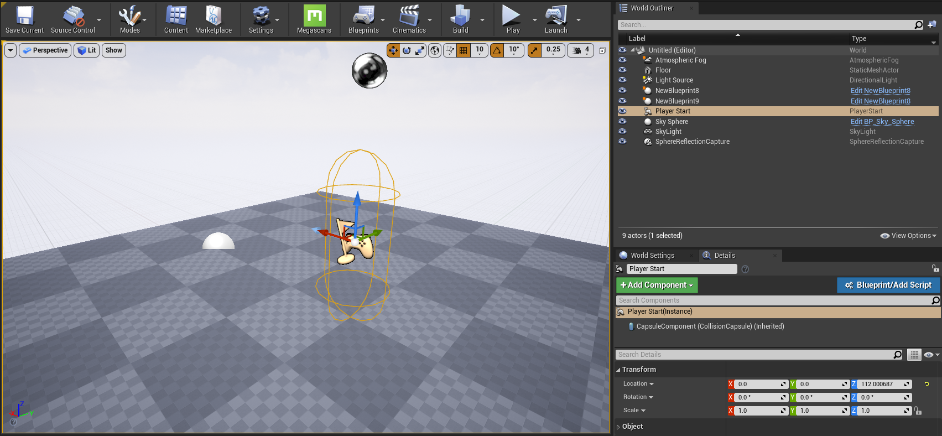Click the Blueprints toolbar icon

click(x=363, y=19)
